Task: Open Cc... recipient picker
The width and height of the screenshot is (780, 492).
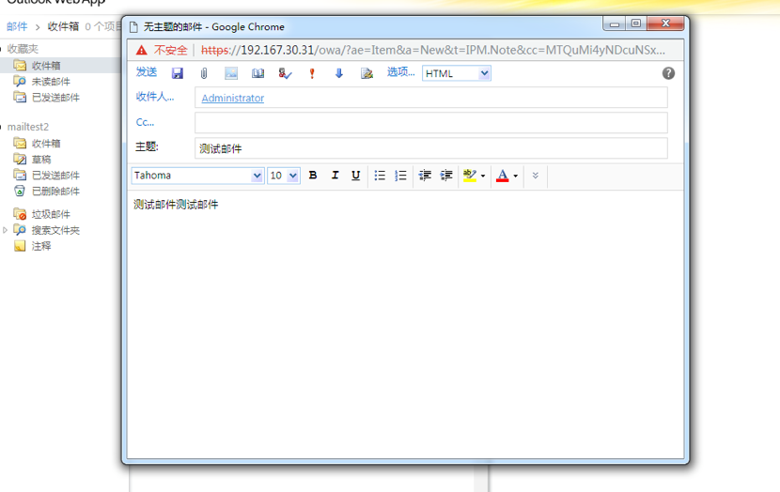Action: pyautogui.click(x=146, y=122)
